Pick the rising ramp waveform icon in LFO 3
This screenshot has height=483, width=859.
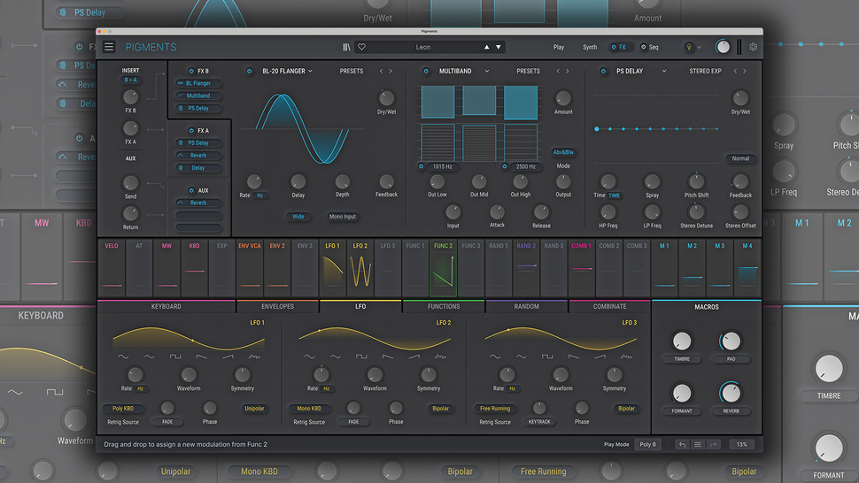(x=600, y=356)
